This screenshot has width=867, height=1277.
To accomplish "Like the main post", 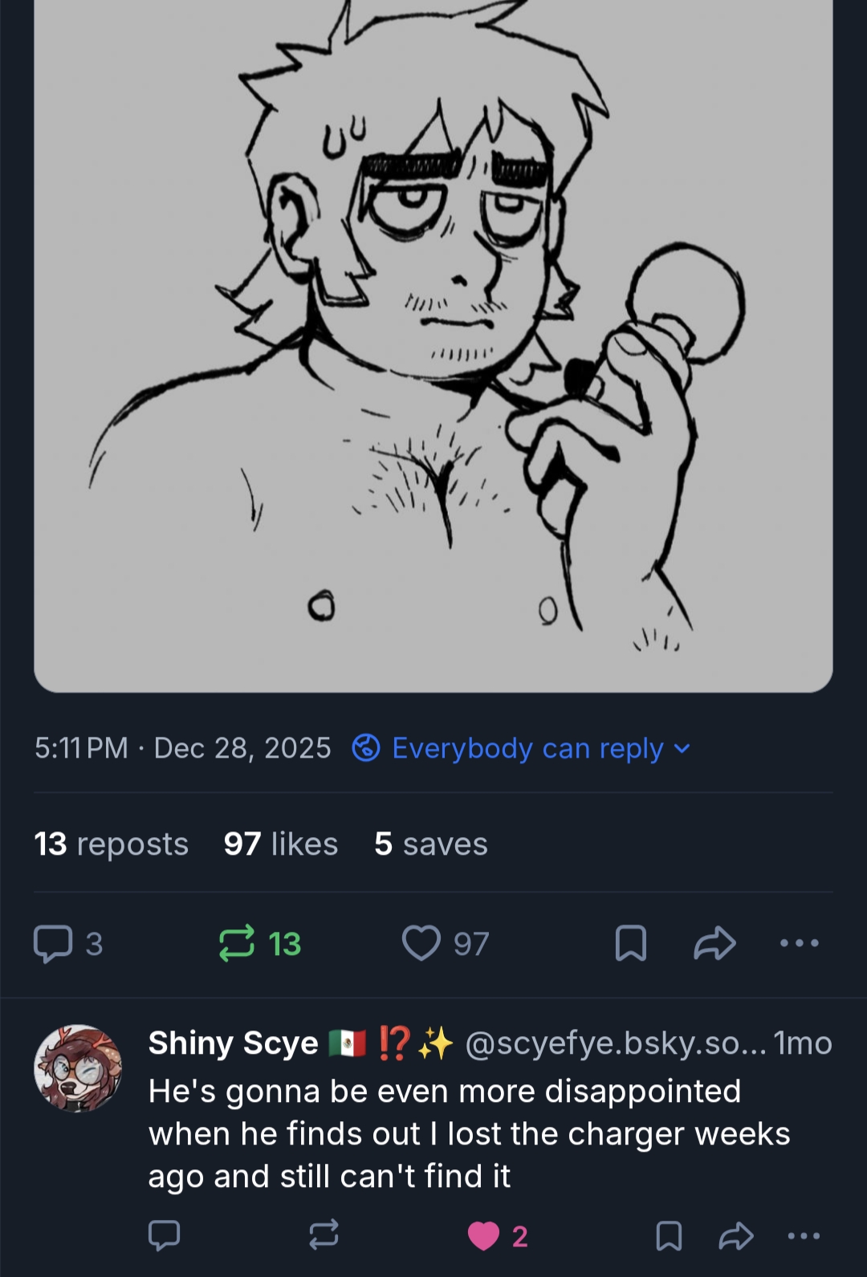I will [421, 943].
